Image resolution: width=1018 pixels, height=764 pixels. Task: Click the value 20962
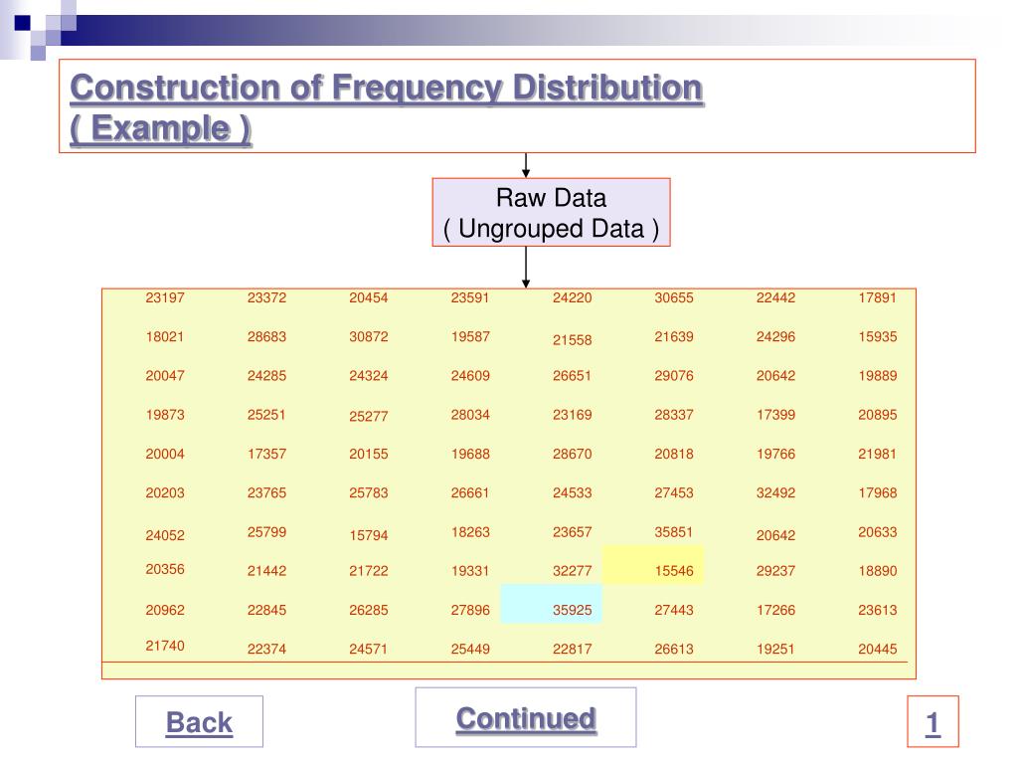point(165,610)
